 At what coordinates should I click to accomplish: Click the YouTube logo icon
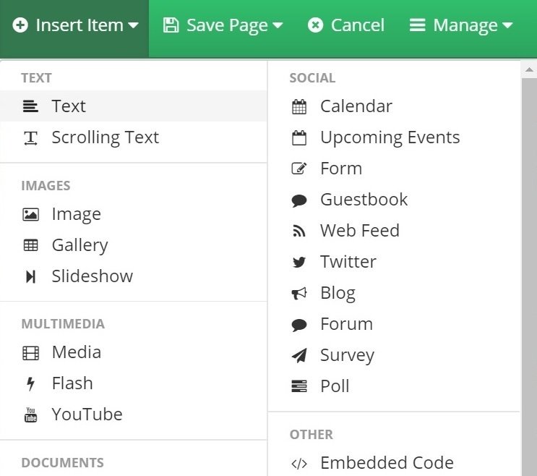point(30,415)
